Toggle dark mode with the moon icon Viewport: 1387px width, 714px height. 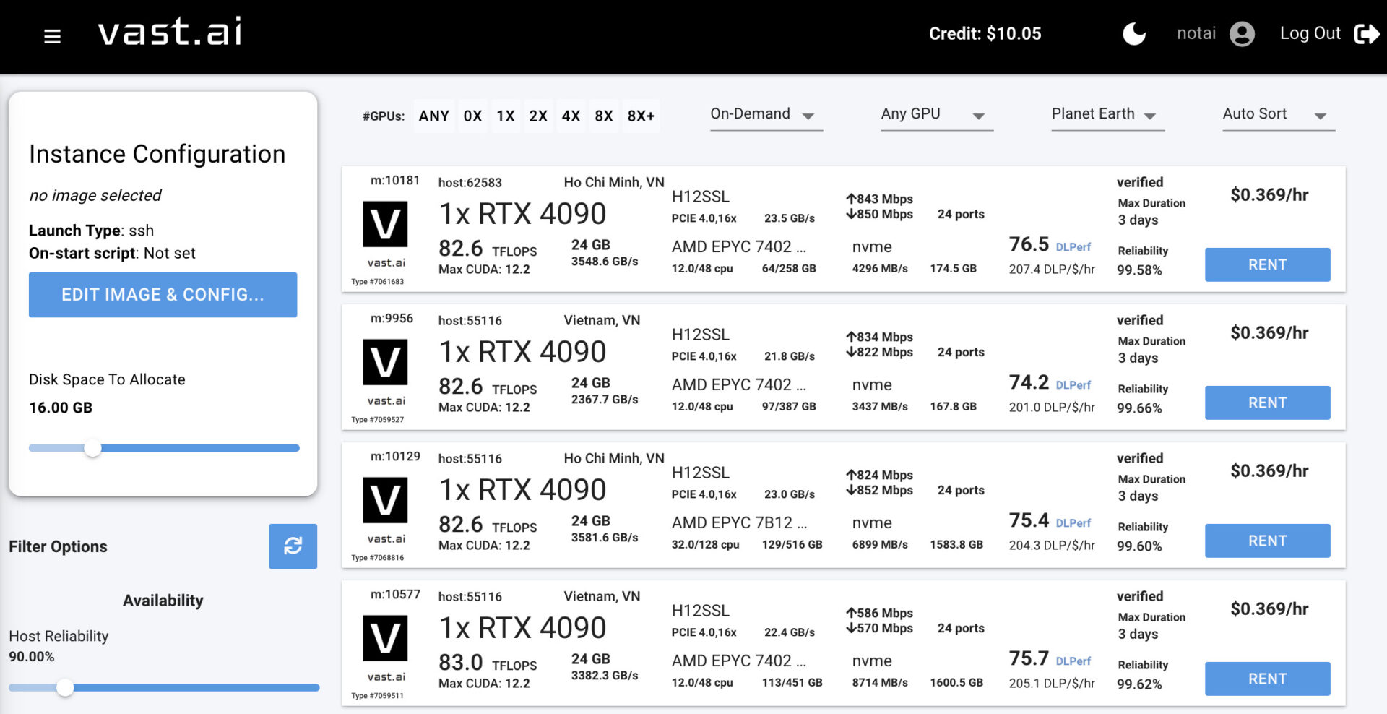1133,34
